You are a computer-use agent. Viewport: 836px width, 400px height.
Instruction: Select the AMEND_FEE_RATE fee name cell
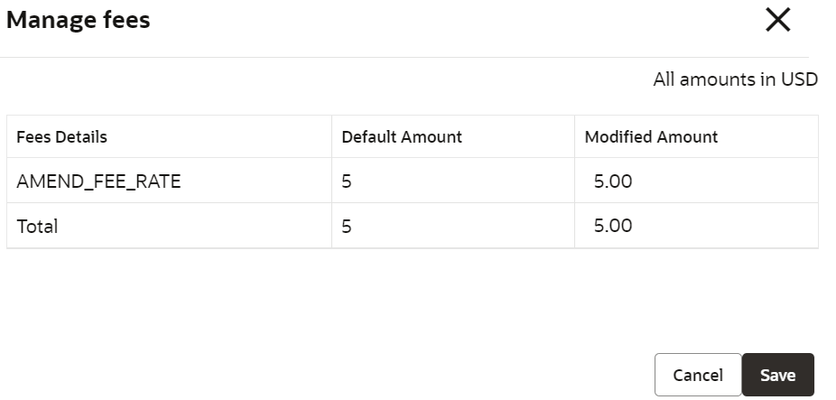pos(98,181)
